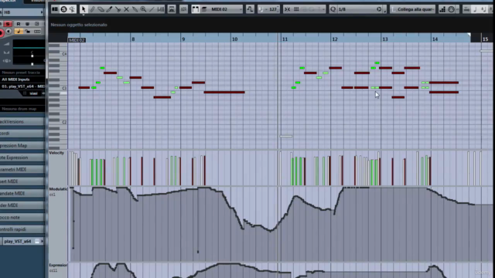Viewport: 495px width, 278px height.
Task: Click the Indicate Transpositions icon
Action: pyautogui.click(x=250, y=9)
